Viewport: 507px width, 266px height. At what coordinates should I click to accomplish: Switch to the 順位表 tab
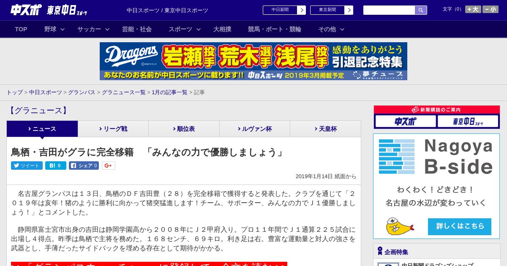tap(184, 129)
